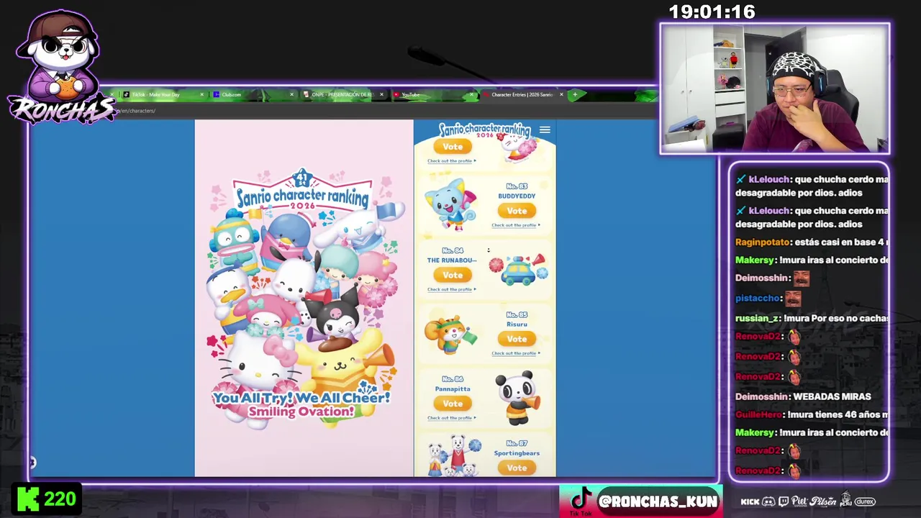Open THE RUNABOUTS 'Check out the profile' link

[452, 289]
